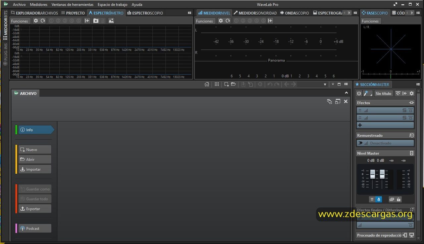Toggle the fader link button
The width and height of the screenshot is (424, 244).
click(x=392, y=199)
